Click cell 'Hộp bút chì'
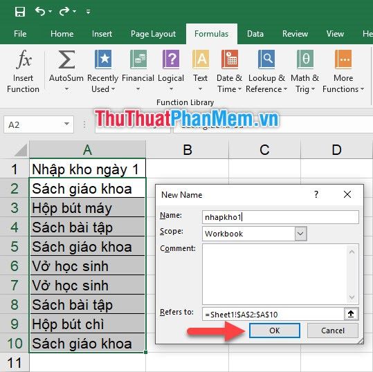This screenshot has height=372, width=373. click(x=87, y=324)
